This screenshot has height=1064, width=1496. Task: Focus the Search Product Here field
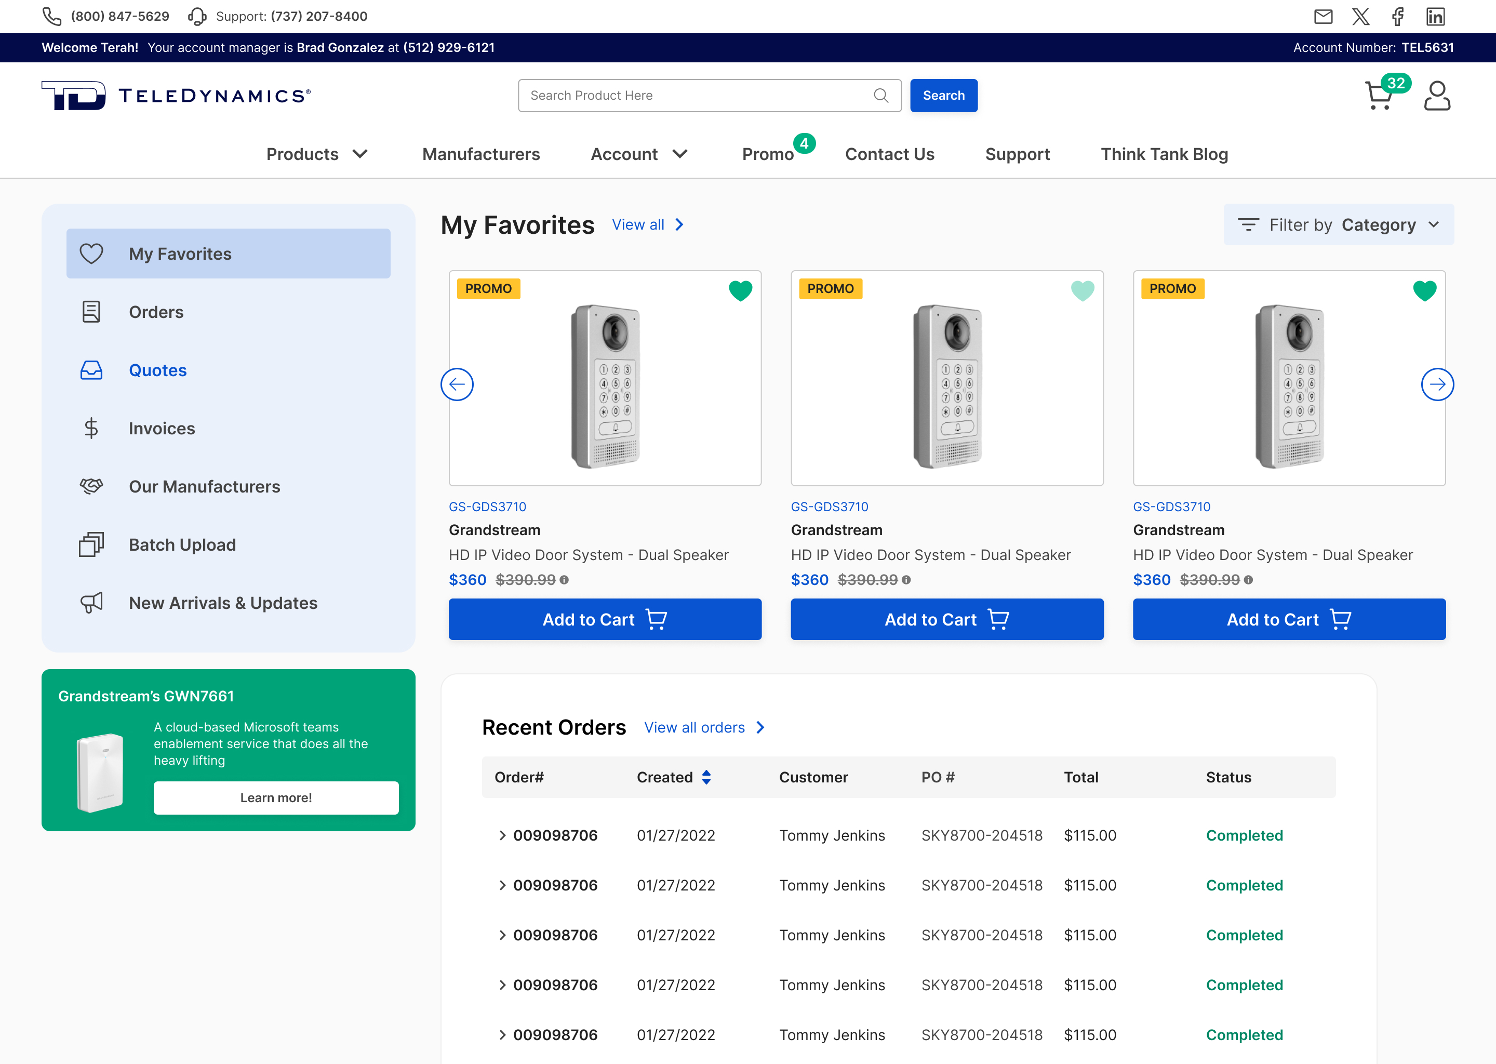click(710, 96)
